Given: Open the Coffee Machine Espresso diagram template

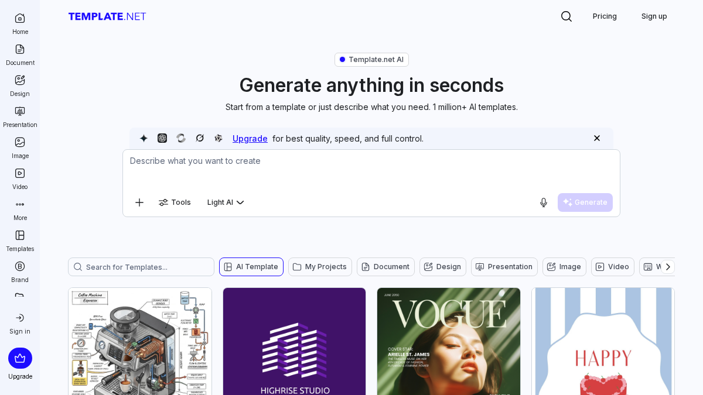Looking at the screenshot, I should [140, 341].
